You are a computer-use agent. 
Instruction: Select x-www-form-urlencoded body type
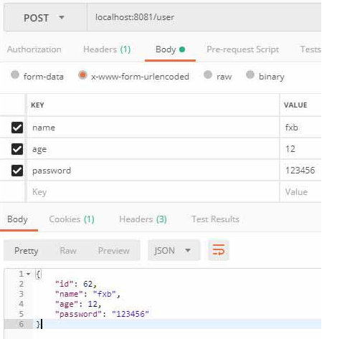tap(82, 75)
